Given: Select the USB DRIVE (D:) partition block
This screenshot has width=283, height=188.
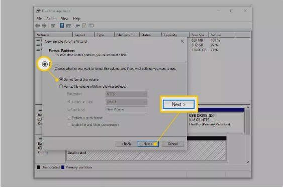Looking at the screenshot, I should [x=216, y=120].
